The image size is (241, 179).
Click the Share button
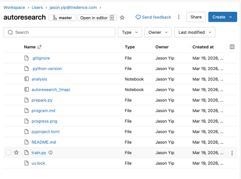pyautogui.click(x=196, y=17)
